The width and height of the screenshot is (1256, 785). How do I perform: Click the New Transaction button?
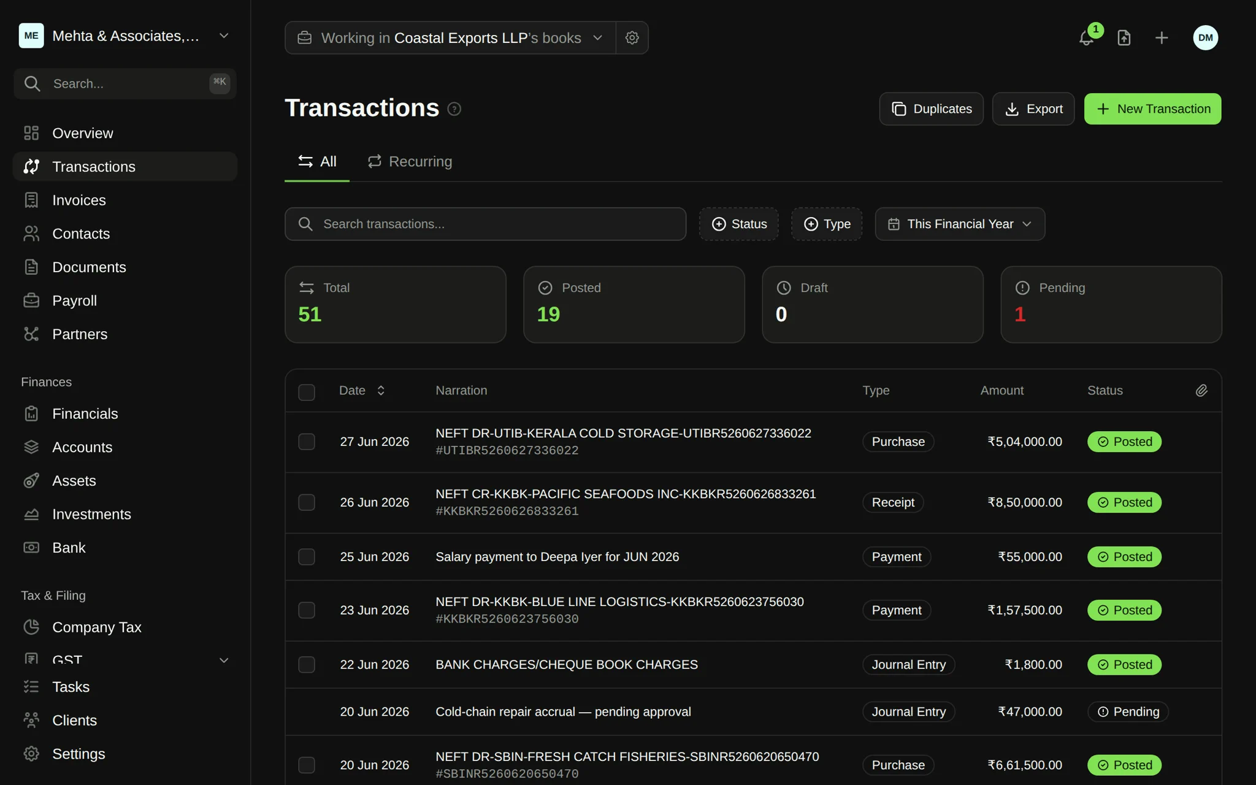1152,109
